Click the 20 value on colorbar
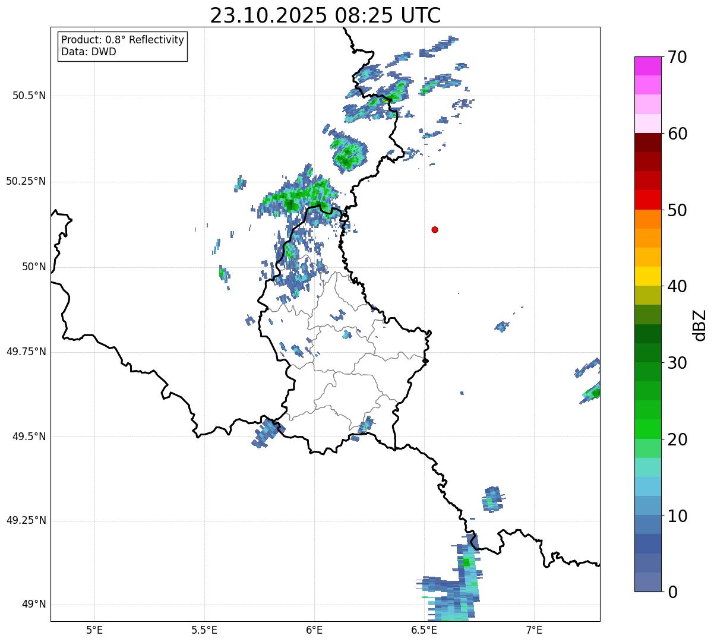The image size is (714, 642). coord(677,439)
